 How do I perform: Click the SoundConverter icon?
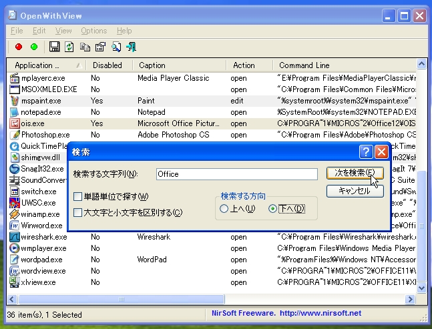tap(14, 180)
